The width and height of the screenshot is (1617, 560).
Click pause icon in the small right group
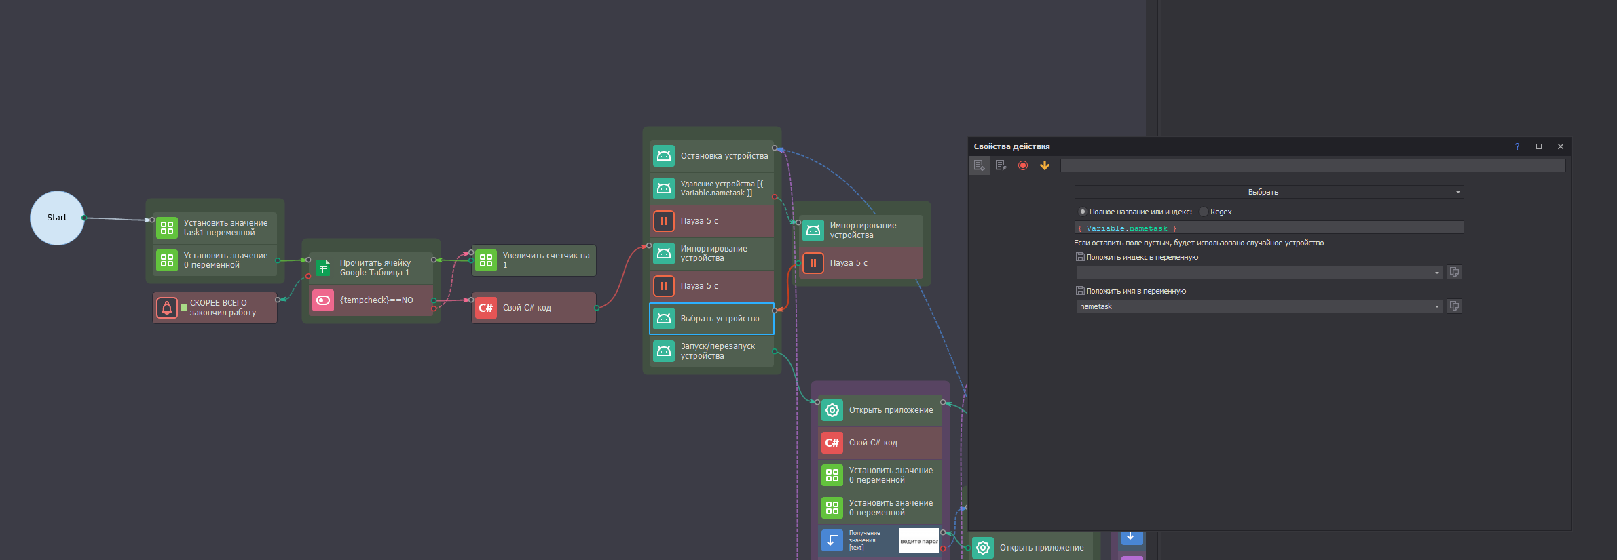pos(813,263)
